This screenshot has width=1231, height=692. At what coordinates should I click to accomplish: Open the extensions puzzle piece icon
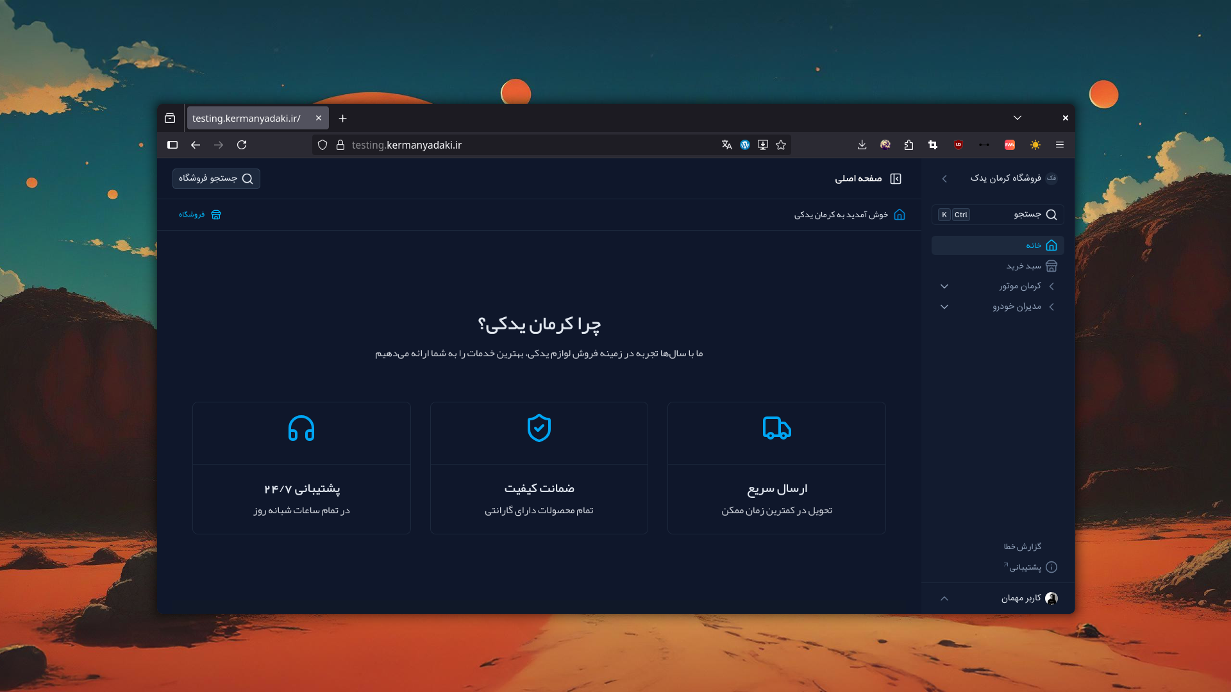coord(909,145)
